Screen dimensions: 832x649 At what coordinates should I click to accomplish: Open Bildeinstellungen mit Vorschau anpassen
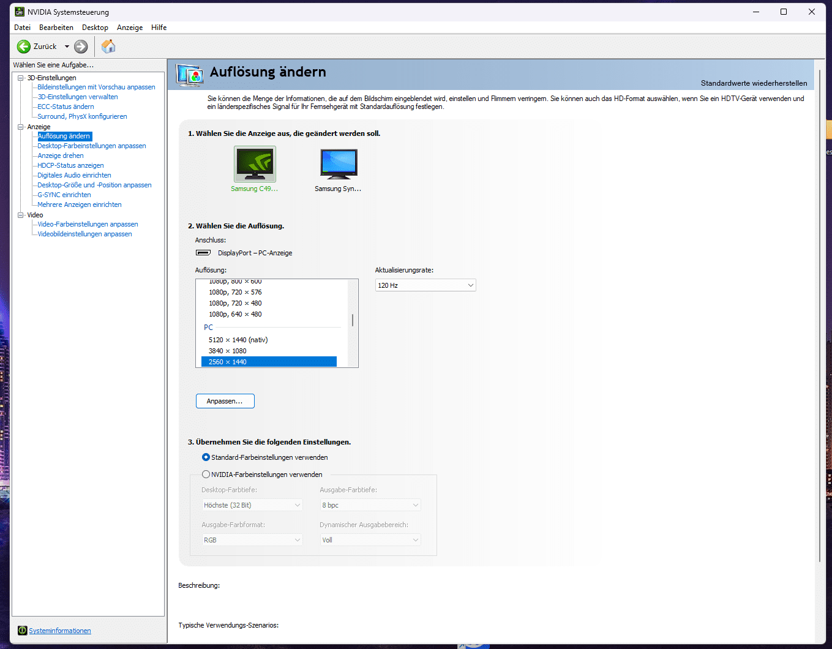click(96, 87)
